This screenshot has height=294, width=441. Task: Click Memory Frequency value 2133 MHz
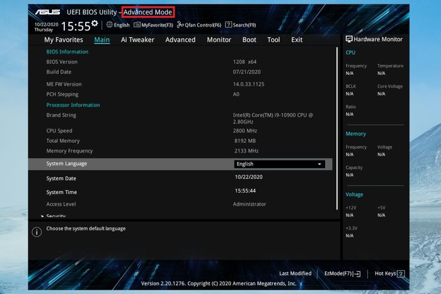click(x=246, y=151)
